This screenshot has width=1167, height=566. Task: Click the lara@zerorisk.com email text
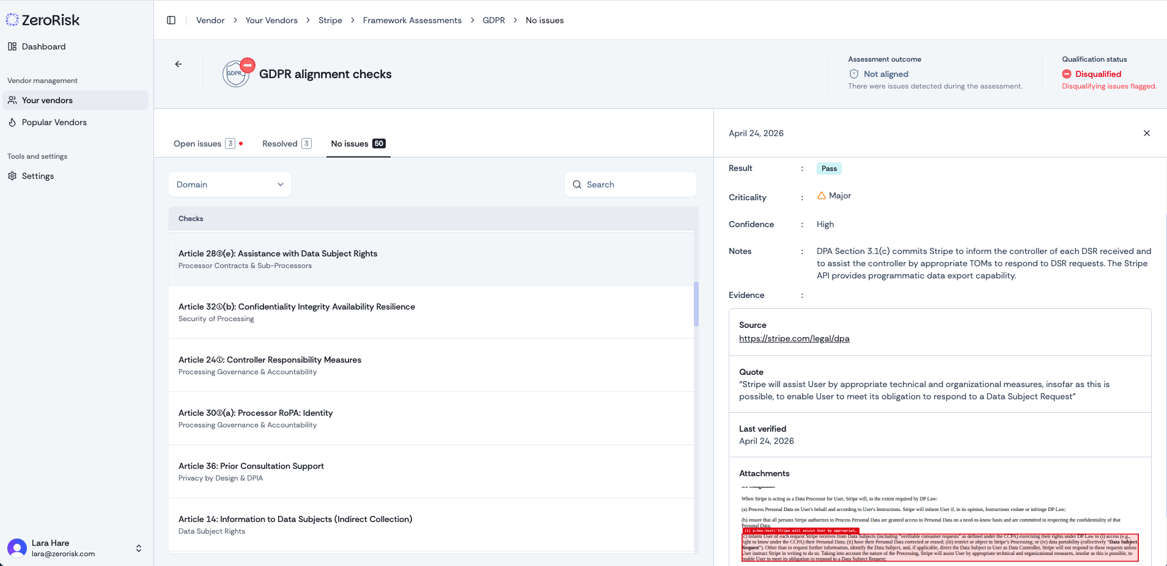tap(63, 554)
